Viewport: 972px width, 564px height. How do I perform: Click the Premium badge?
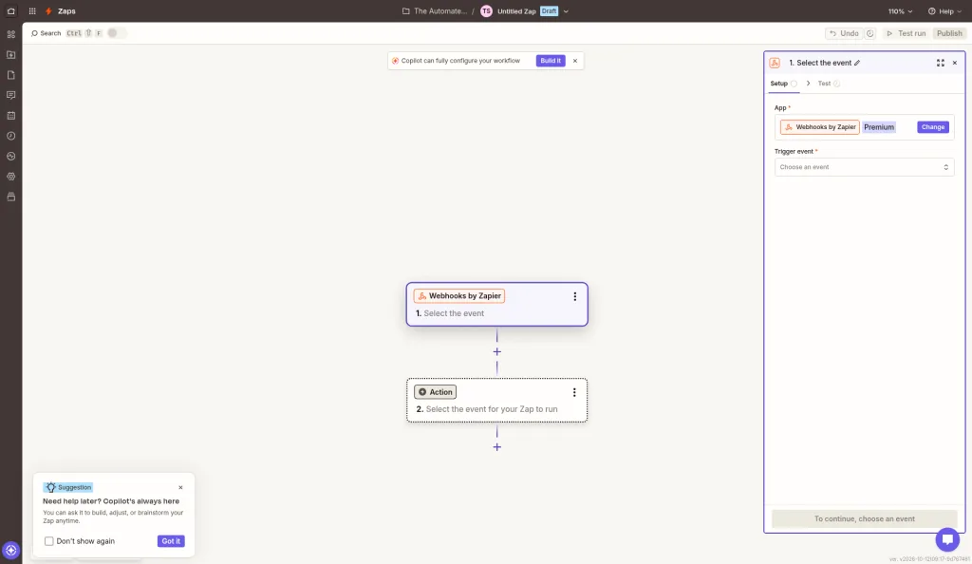pyautogui.click(x=879, y=127)
